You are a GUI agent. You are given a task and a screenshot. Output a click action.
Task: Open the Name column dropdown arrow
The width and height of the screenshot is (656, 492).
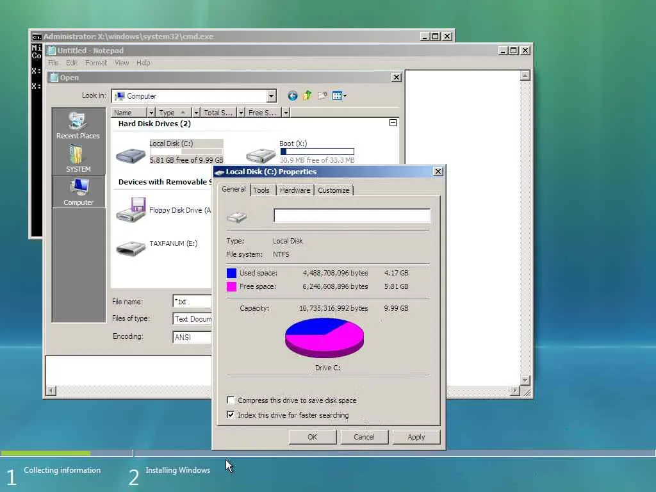point(151,113)
